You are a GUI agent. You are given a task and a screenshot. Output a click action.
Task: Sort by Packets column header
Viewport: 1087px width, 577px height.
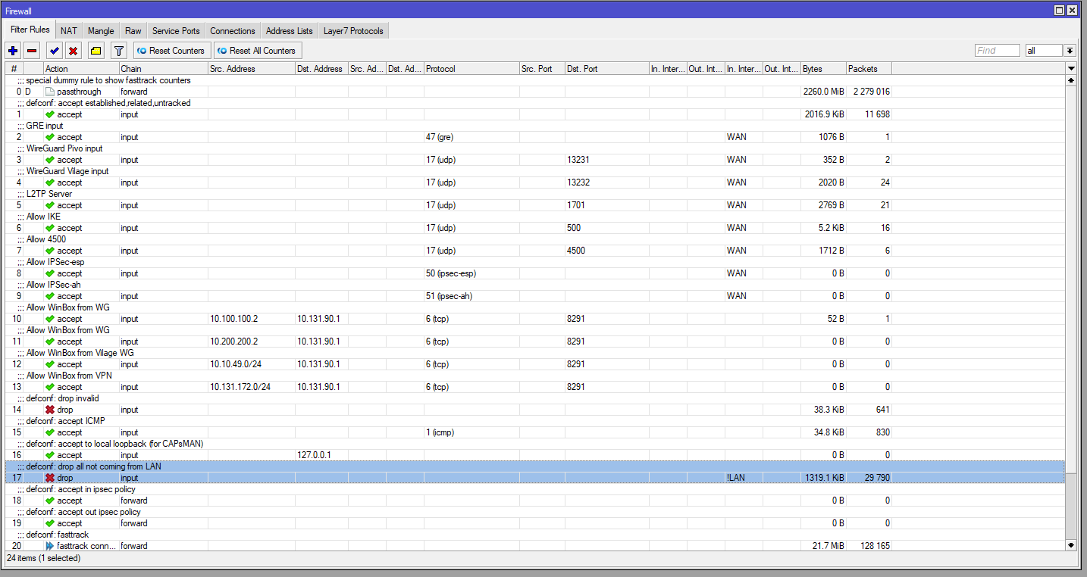pyautogui.click(x=869, y=69)
